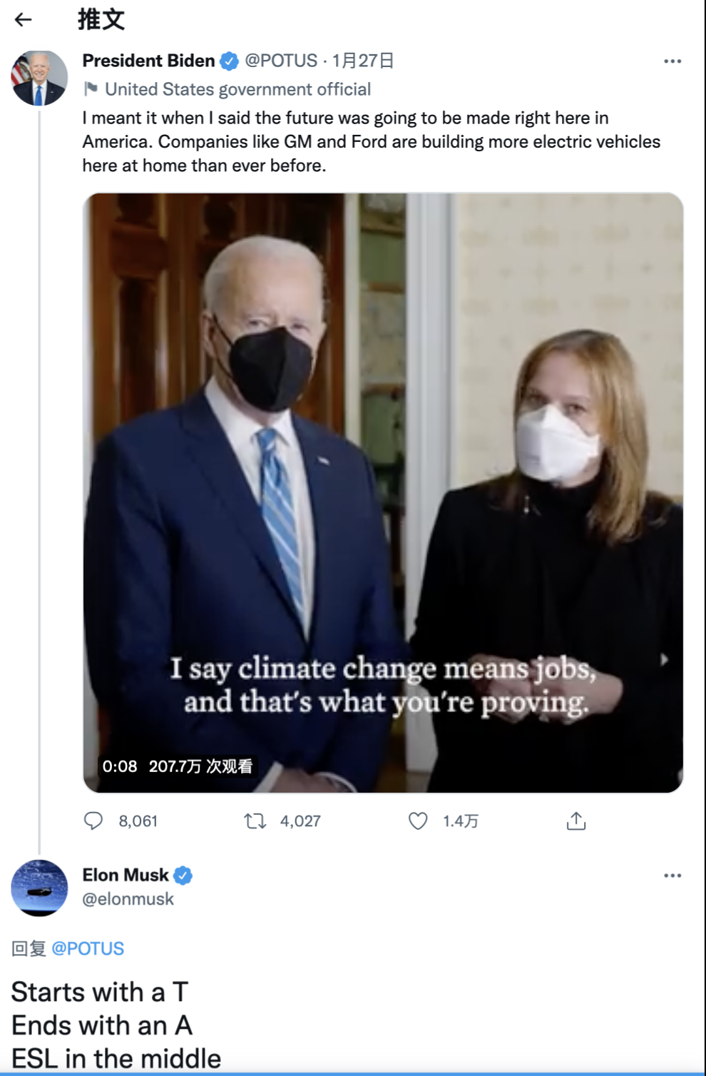Viewport: 706px width, 1076px height.
Task: Open the @POTUS handle in tweet header
Action: point(281,61)
